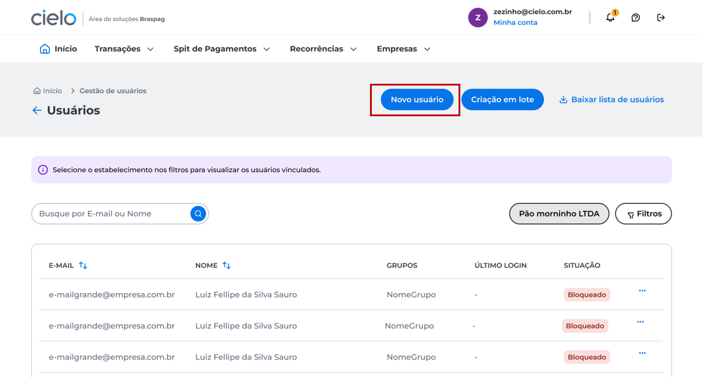
Task: Expand the Spit de Pagamentos menu
Action: [x=222, y=49]
